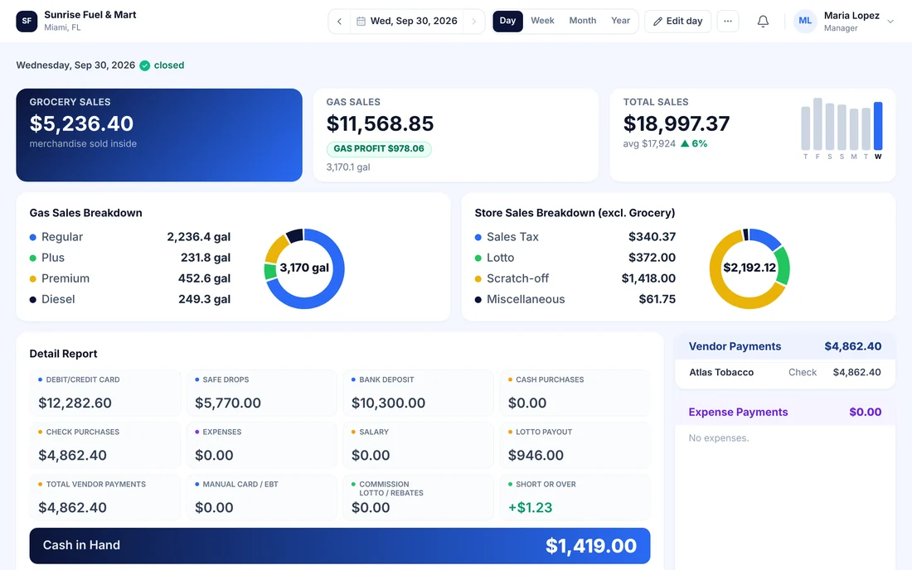The image size is (912, 570).
Task: Click the calendar icon beside the date
Action: point(361,22)
